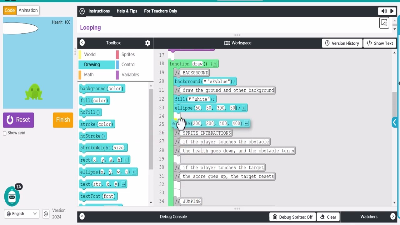Click the Finish button
This screenshot has width=400, height=225.
click(x=63, y=120)
